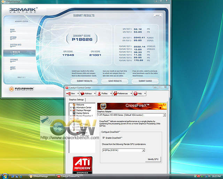Toggle the Enable CrossFireX checkbox
The image size is (223, 179).
coord(103,138)
